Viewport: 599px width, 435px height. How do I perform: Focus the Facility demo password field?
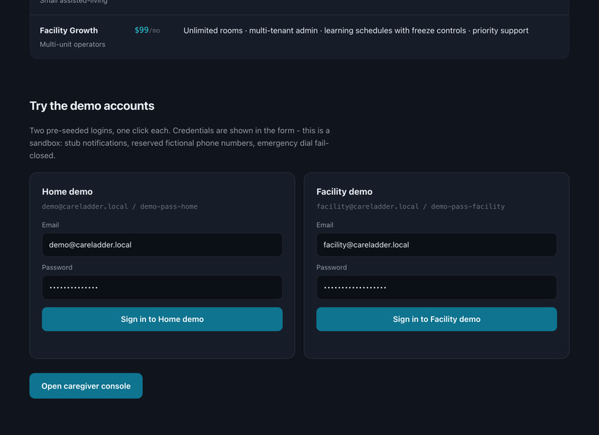coord(436,287)
